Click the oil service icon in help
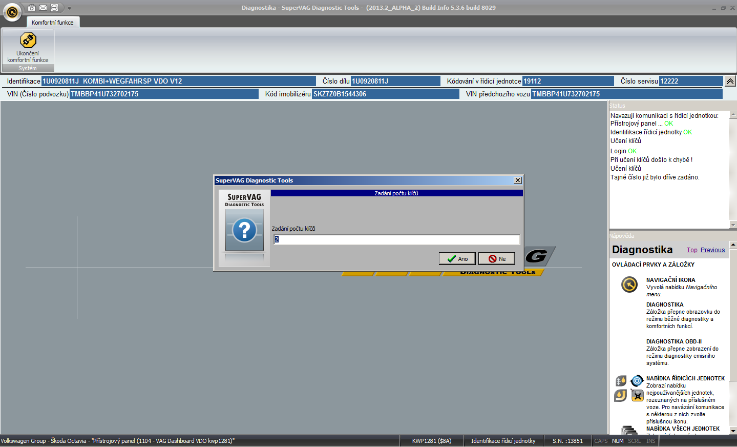The width and height of the screenshot is (737, 447). (621, 381)
